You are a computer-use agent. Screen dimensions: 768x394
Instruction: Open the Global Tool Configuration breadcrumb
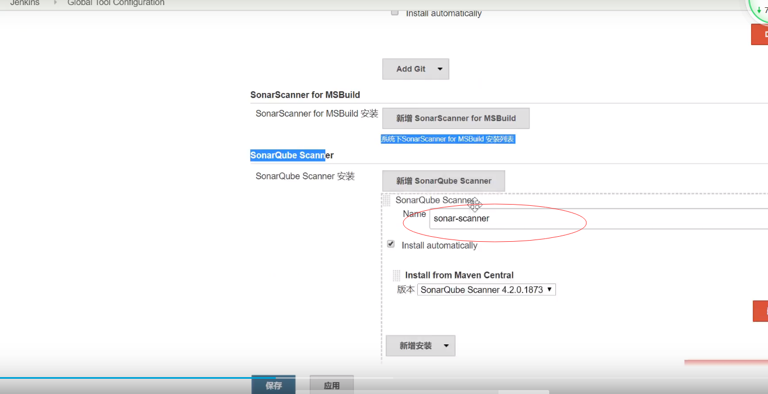[116, 3]
